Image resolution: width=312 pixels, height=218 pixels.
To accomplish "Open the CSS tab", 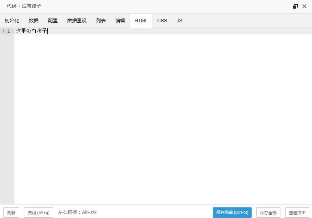I will click(162, 21).
